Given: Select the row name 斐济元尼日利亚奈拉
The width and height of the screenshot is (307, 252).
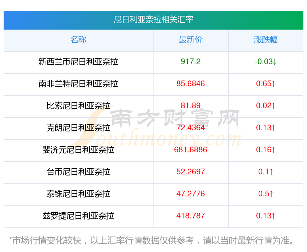Looking at the screenshot, I should click(78, 150).
